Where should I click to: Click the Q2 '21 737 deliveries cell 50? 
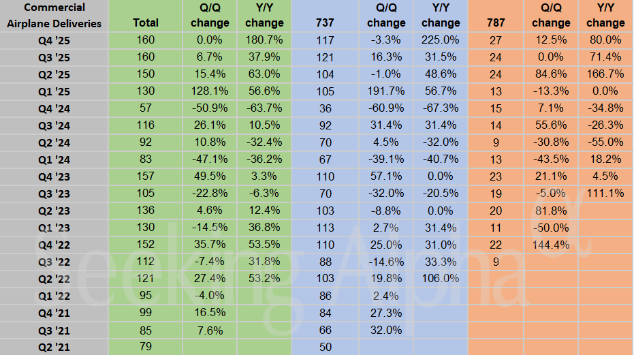pyautogui.click(x=325, y=347)
